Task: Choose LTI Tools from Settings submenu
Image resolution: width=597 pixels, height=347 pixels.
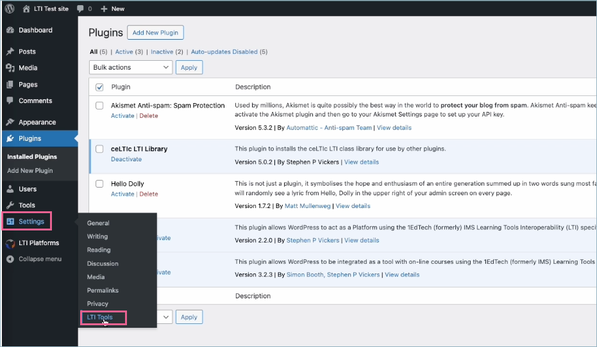Action: [100, 318]
